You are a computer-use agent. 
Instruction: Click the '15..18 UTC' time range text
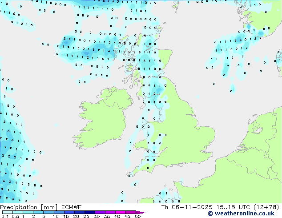pos(233,207)
